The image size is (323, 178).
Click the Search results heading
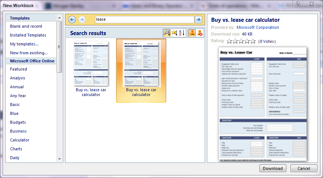[88, 33]
